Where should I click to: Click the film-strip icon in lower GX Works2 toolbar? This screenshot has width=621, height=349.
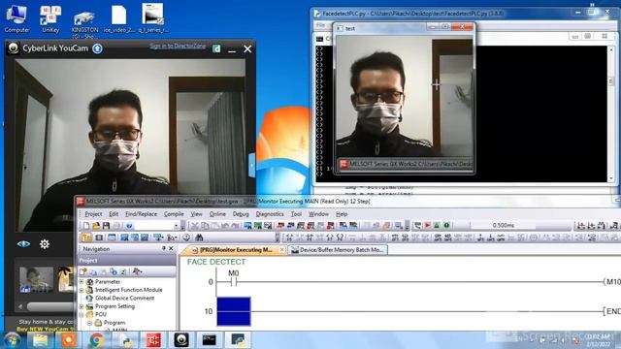pos(99,238)
